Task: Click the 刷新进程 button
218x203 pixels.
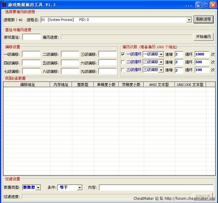Action: pyautogui.click(x=203, y=19)
